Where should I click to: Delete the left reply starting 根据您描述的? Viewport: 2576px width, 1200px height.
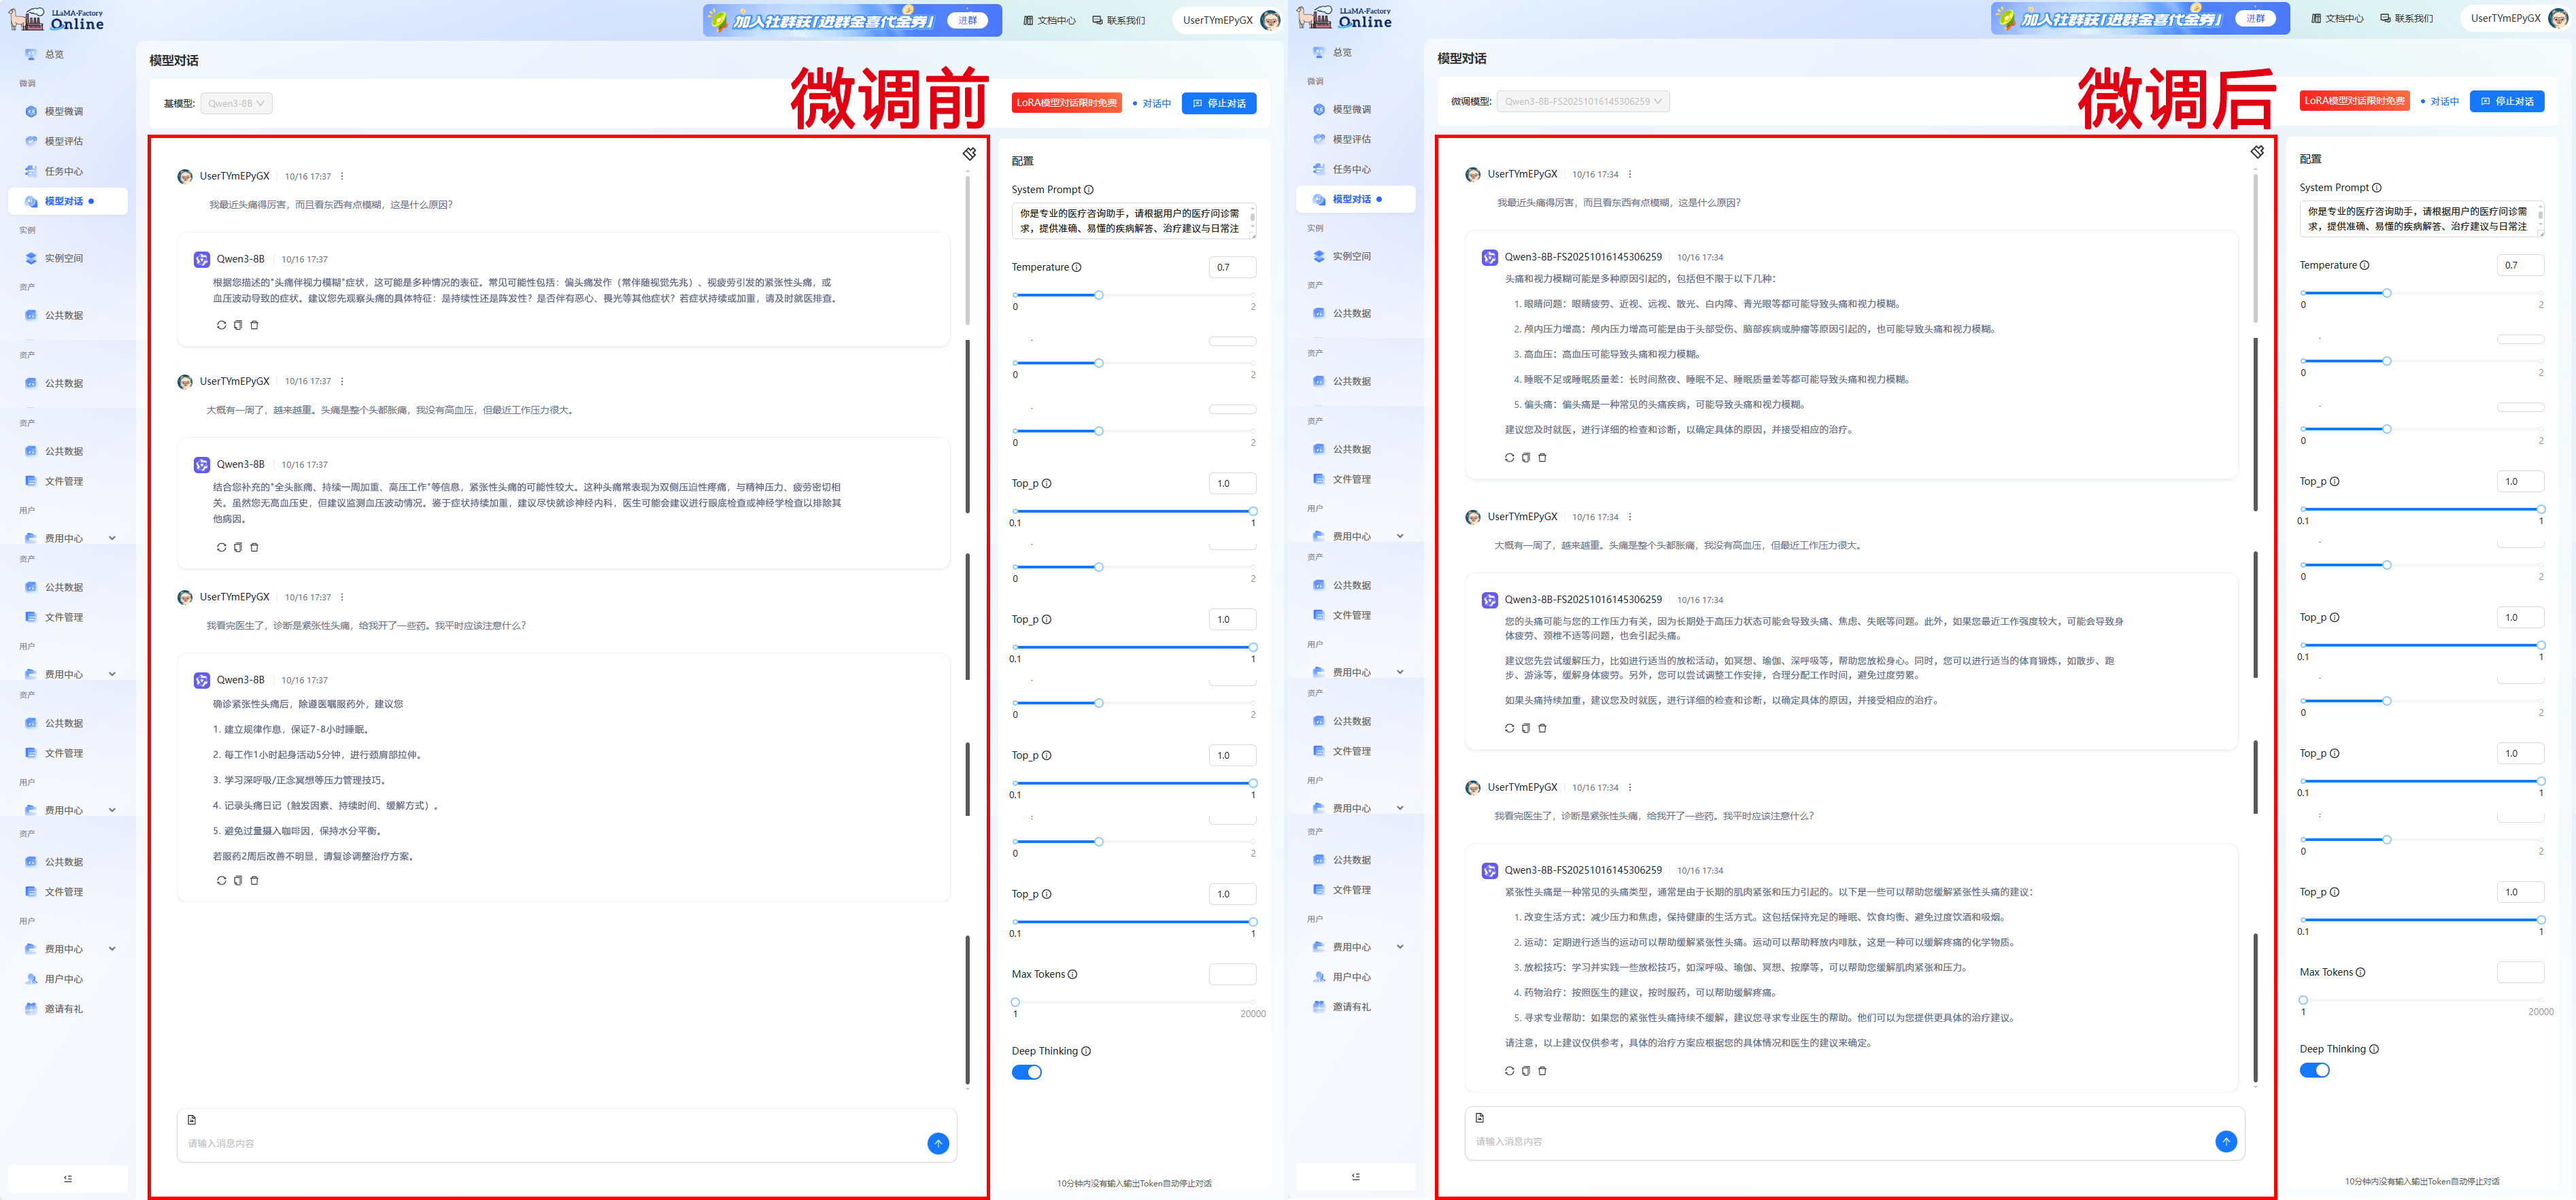point(254,325)
